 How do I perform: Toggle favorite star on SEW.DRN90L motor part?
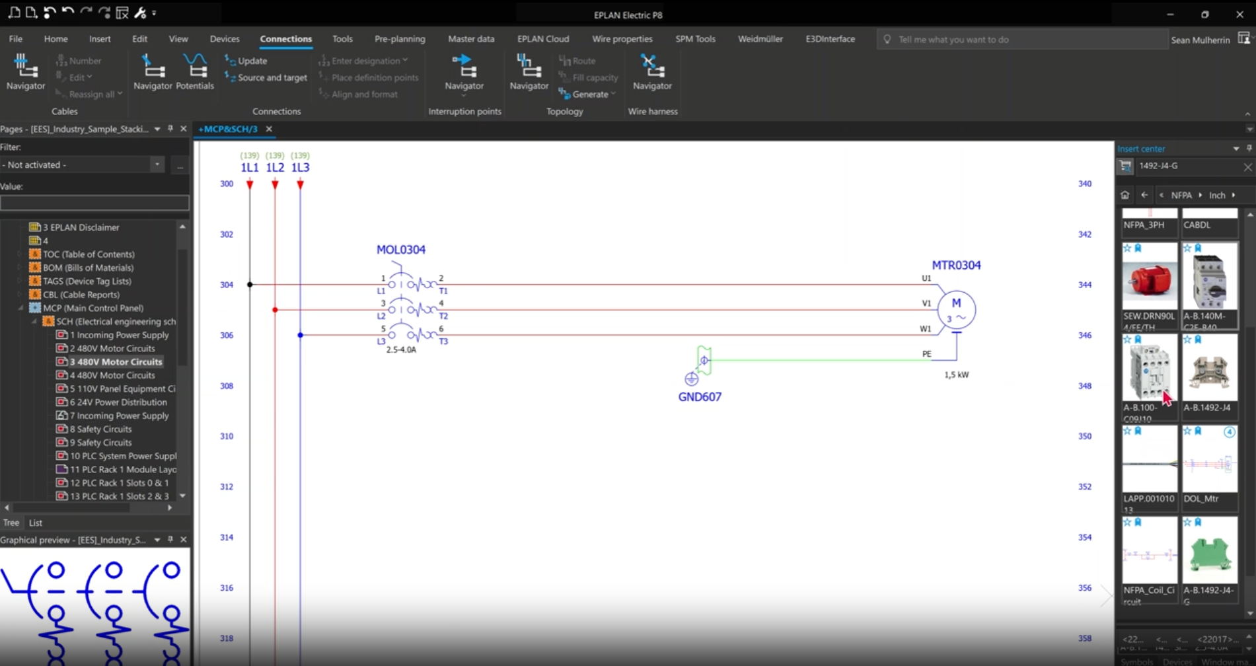point(1127,248)
